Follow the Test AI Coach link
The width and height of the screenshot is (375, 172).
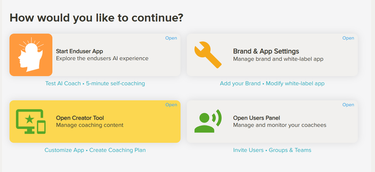64,83
